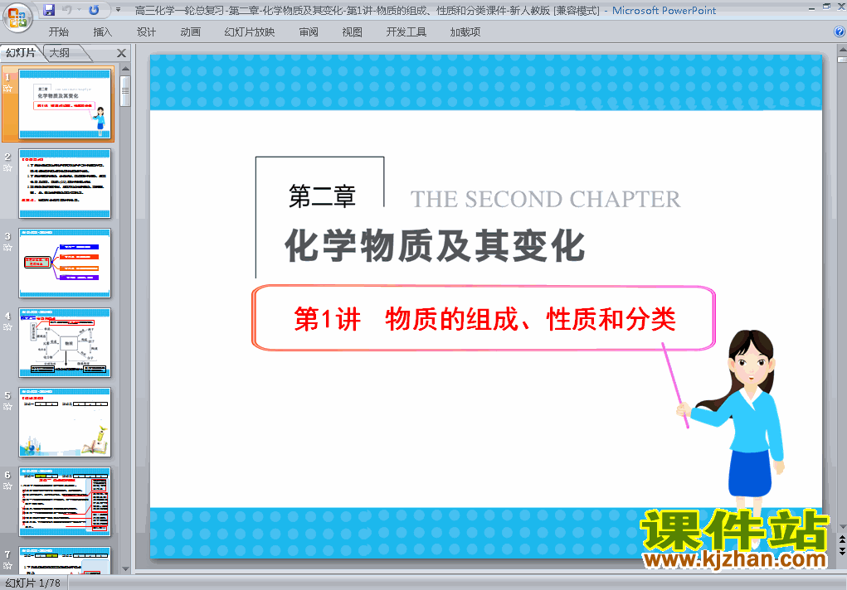Viewport: 847px width, 590px height.
Task: Switch to the 大纲 outline tab
Action: (x=60, y=53)
